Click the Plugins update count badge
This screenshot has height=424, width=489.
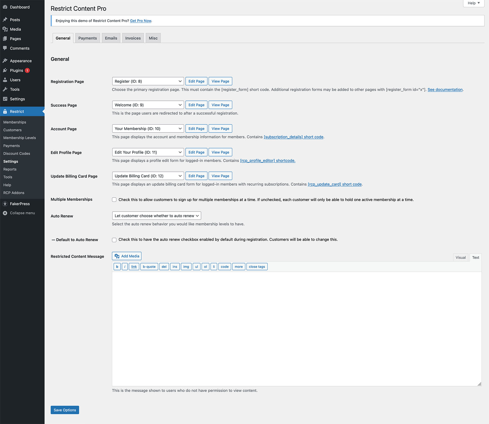(27, 70)
